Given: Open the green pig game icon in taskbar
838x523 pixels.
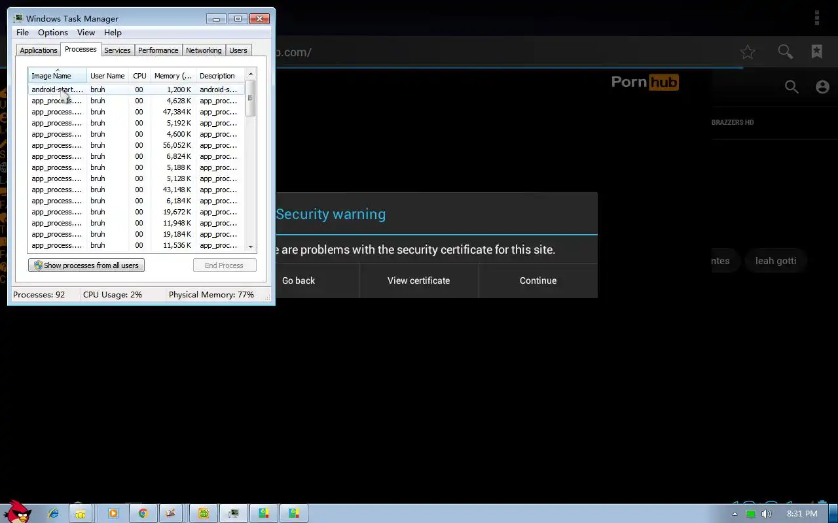Looking at the screenshot, I should [x=204, y=513].
